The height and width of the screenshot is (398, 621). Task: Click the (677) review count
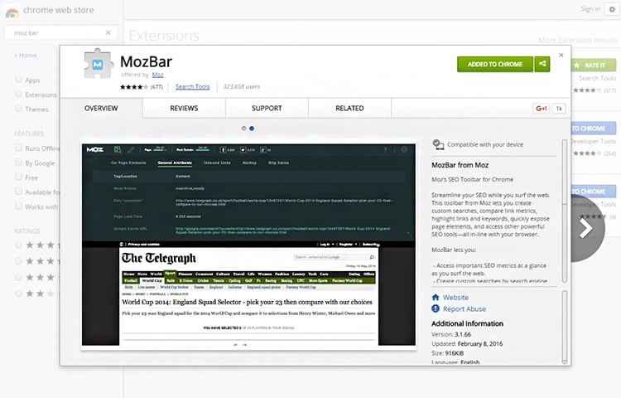point(156,87)
